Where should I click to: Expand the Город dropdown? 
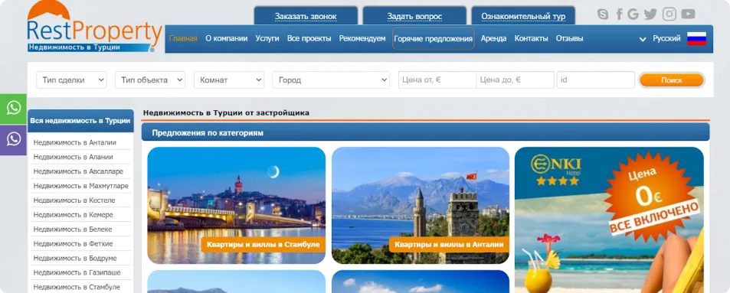click(x=331, y=80)
